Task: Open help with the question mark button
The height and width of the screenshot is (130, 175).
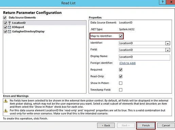Action: point(162,2)
